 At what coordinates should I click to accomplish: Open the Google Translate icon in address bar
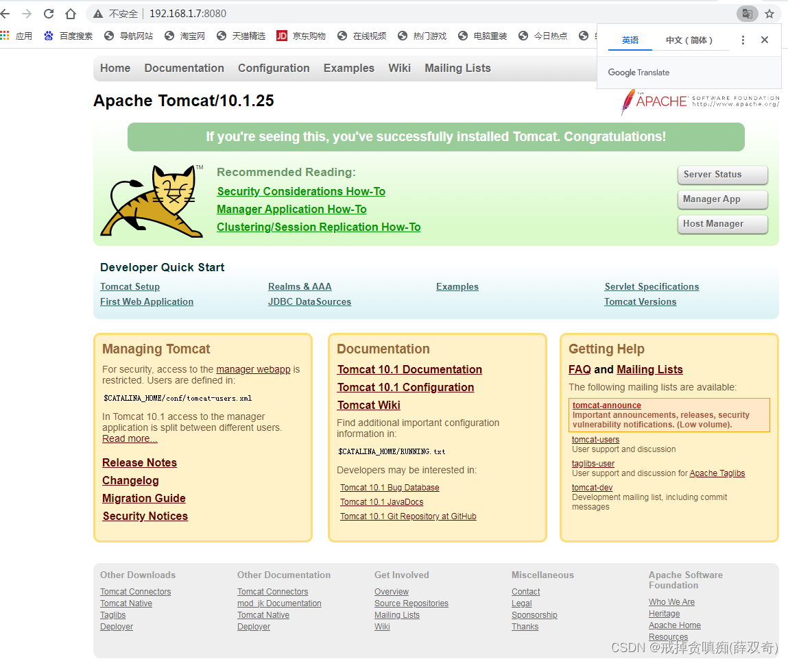point(748,14)
